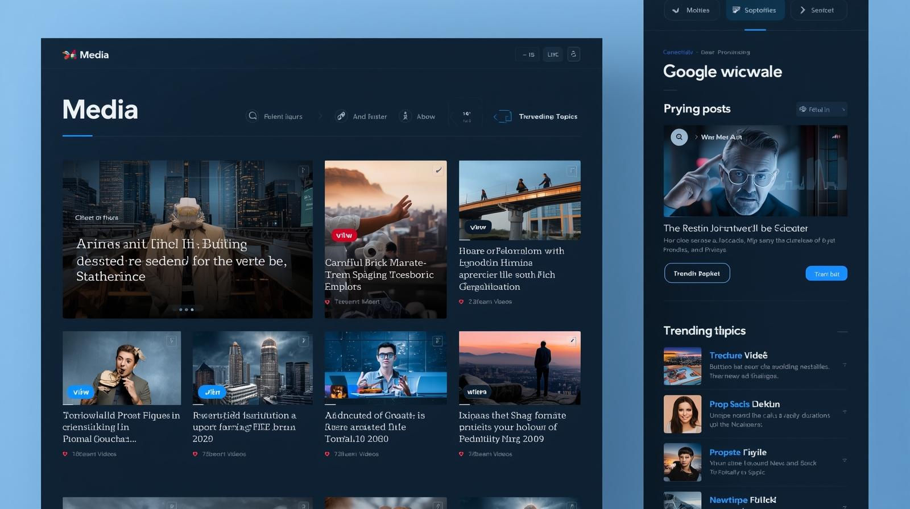Click the Moltes tab icon
The height and width of the screenshot is (509, 910).
(x=676, y=10)
